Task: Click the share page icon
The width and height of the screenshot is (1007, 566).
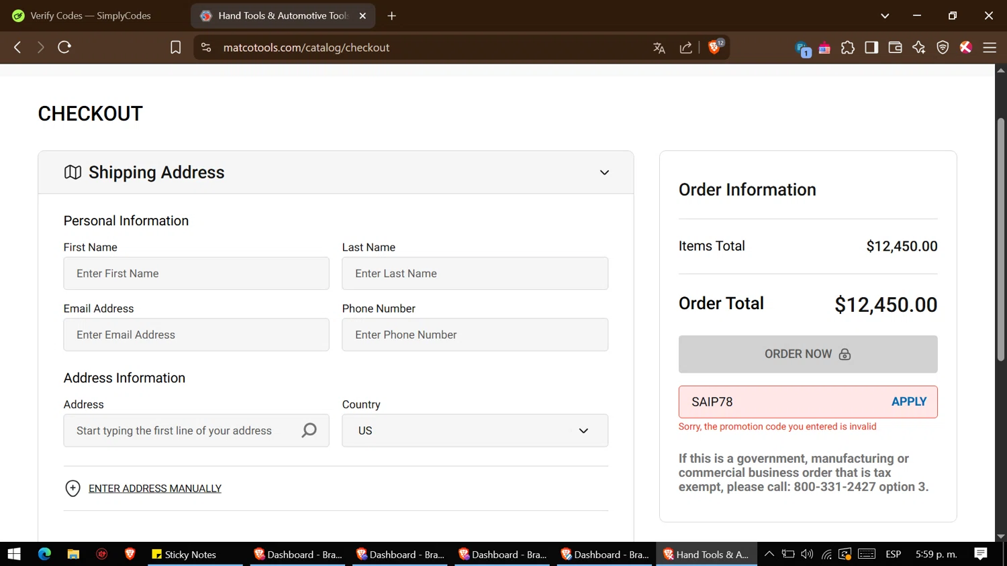Action: 685,48
